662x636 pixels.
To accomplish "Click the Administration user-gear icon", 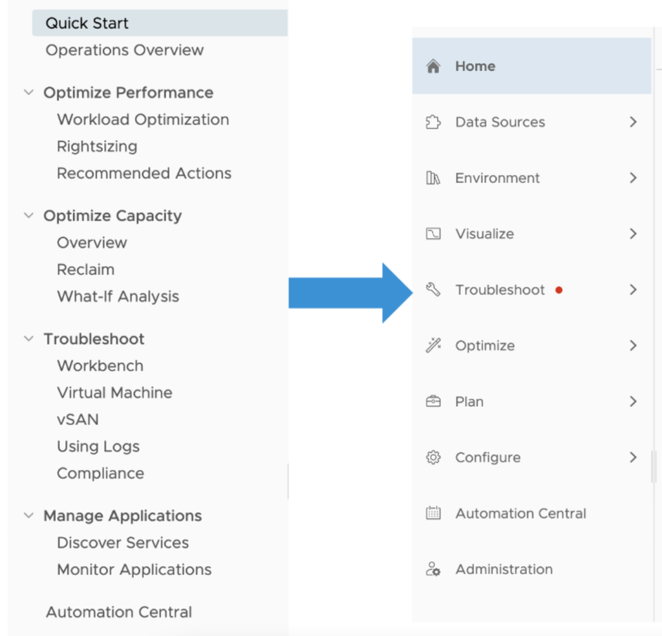I will 433,569.
